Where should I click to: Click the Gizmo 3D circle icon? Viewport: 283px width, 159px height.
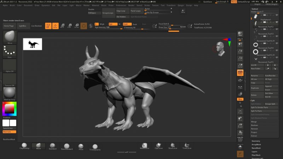(83, 26)
